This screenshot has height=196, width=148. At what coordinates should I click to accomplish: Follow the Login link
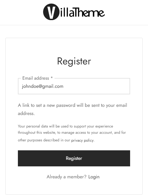(94, 177)
